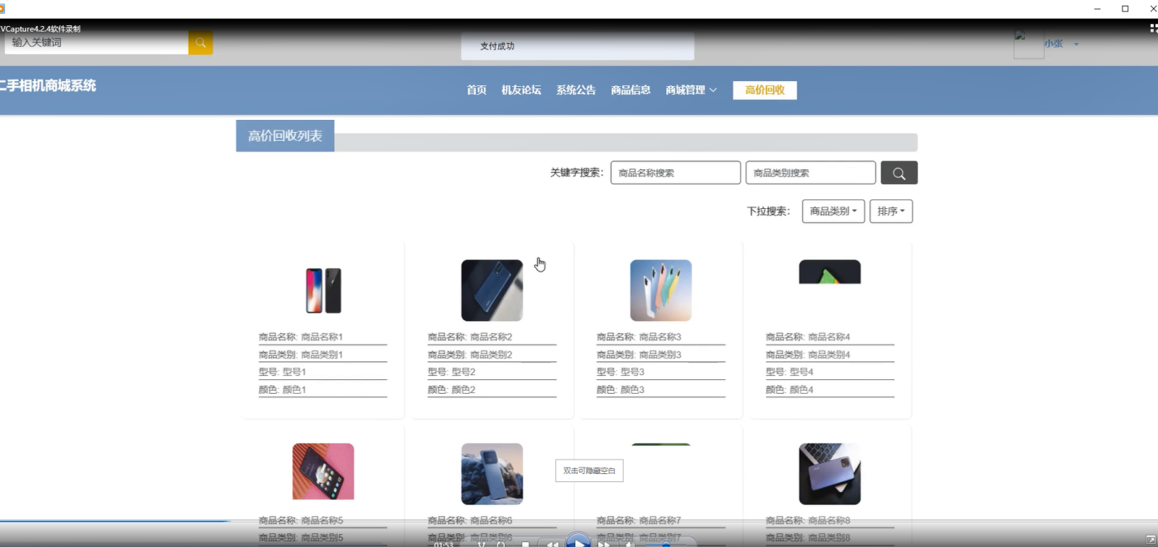This screenshot has height=547, width=1158.
Task: Click the dark magnifier search button
Action: click(x=899, y=173)
